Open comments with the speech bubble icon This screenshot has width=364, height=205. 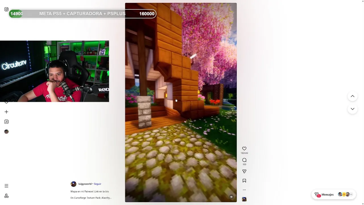[x=244, y=160]
